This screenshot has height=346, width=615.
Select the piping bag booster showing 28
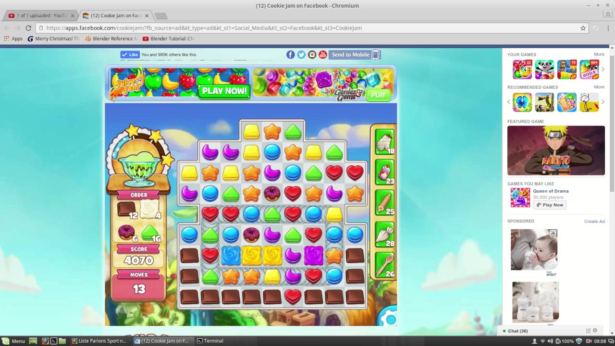coord(384,235)
